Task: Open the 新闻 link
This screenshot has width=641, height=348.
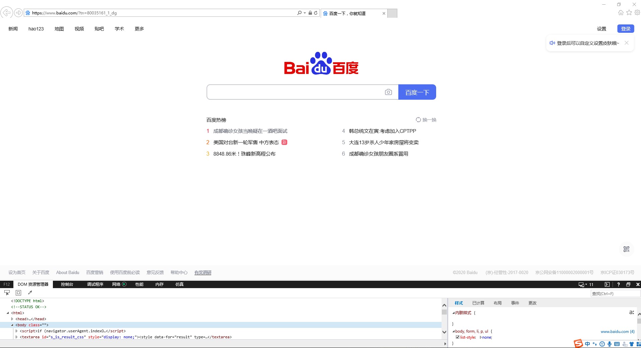Action: point(13,29)
